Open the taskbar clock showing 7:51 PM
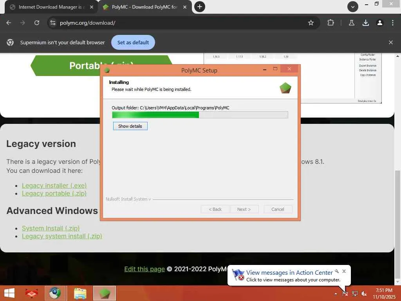 (x=384, y=293)
